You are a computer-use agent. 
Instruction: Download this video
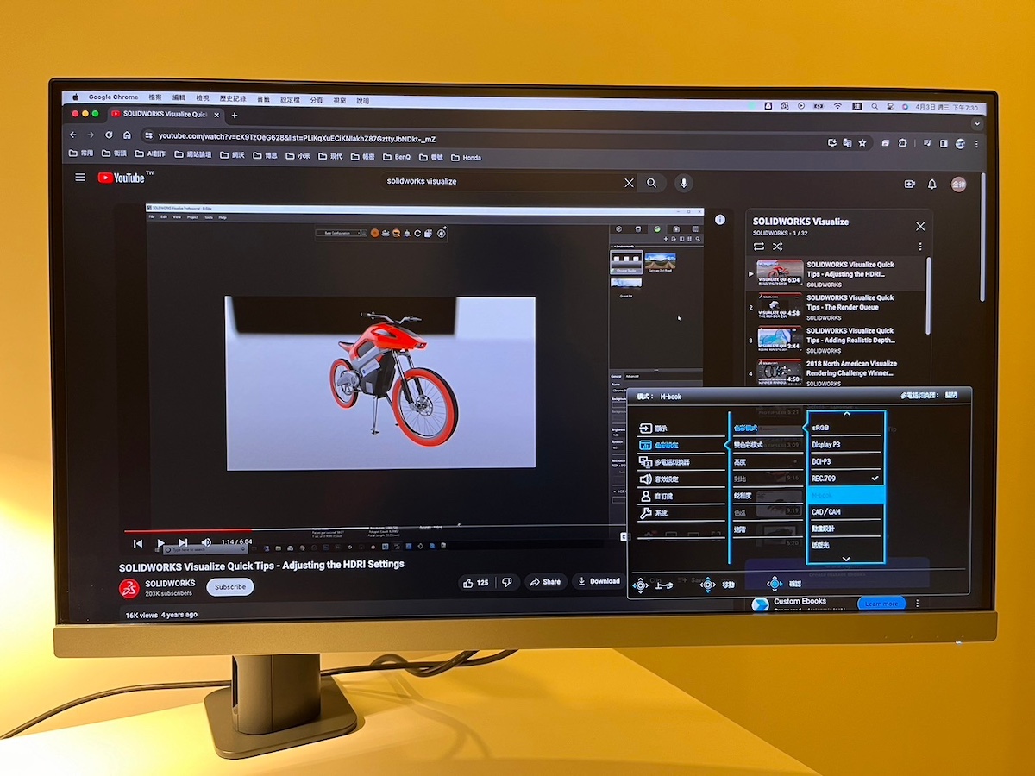click(x=599, y=581)
